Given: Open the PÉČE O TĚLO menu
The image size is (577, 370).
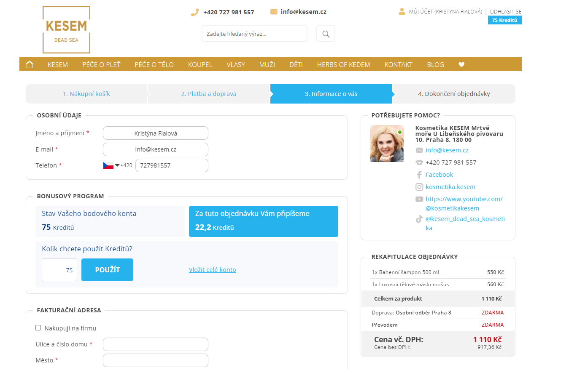Looking at the screenshot, I should coord(154,64).
